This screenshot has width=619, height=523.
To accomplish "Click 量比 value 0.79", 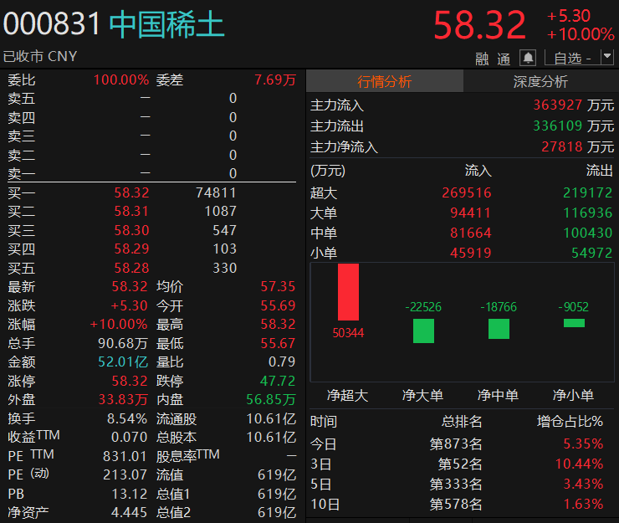I will click(x=282, y=361).
